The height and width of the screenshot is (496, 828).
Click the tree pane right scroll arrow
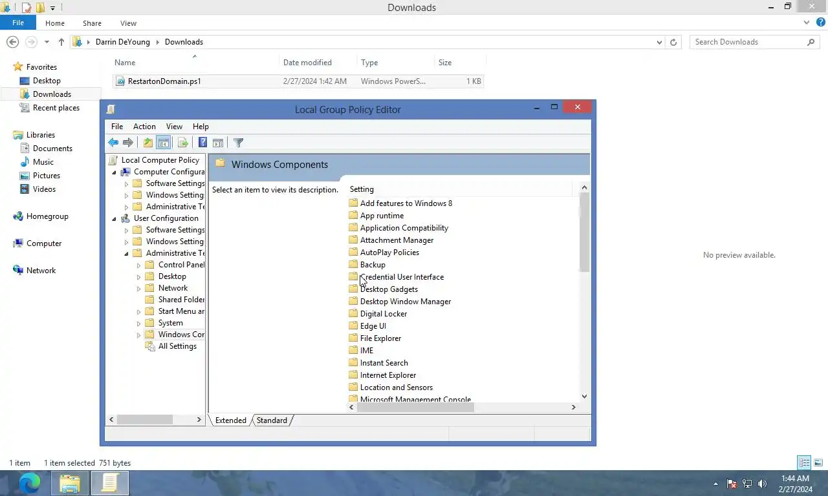pos(199,420)
